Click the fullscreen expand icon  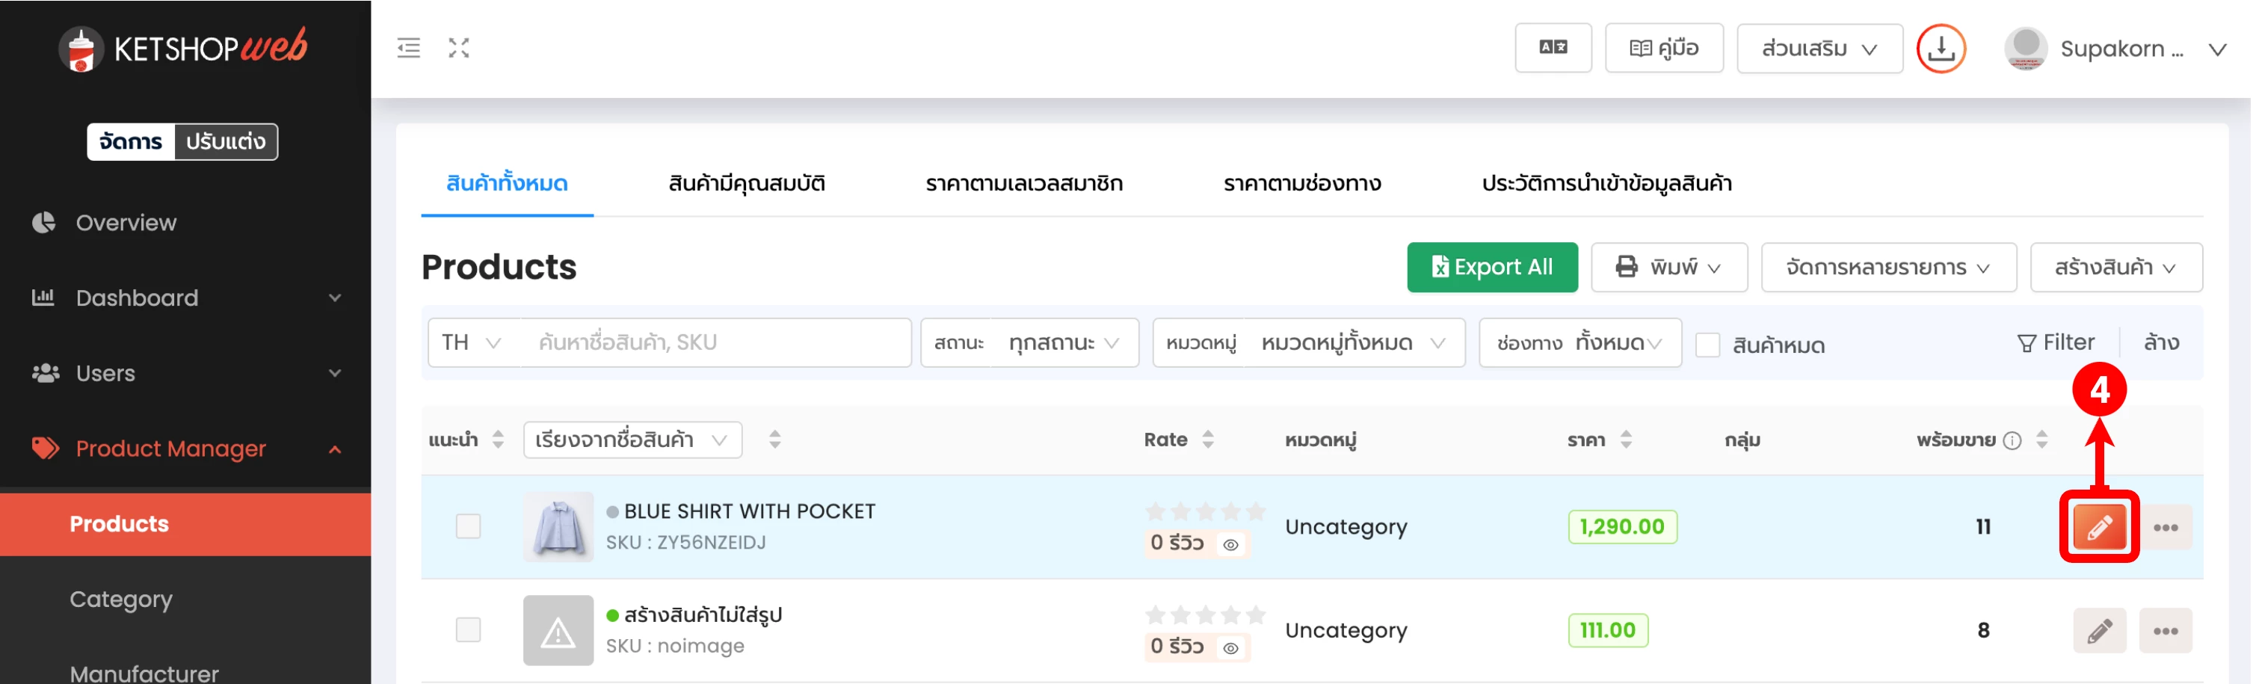coord(459,48)
